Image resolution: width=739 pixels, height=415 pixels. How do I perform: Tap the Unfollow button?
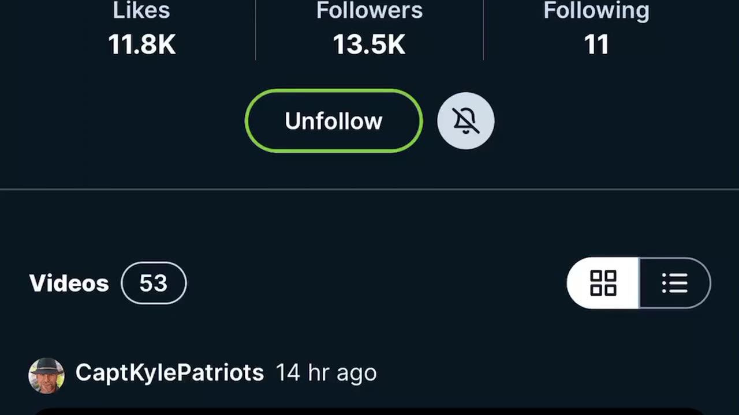tap(334, 121)
